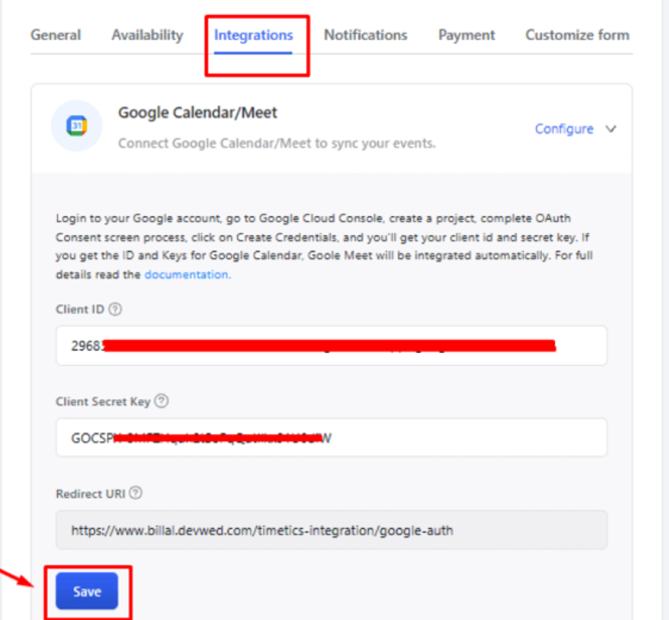Click the Google Calendar icon
The image size is (669, 620).
pos(77,126)
